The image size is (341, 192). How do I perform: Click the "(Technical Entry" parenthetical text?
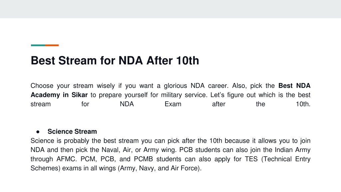(286, 159)
